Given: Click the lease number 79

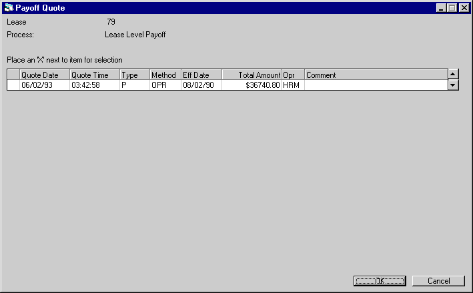Looking at the screenshot, I should pyautogui.click(x=111, y=22).
